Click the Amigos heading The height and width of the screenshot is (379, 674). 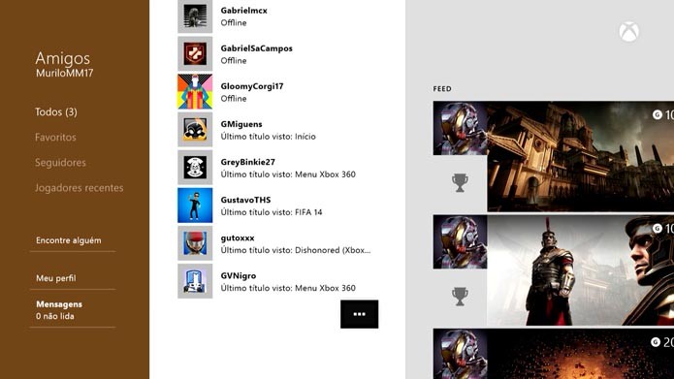(63, 58)
